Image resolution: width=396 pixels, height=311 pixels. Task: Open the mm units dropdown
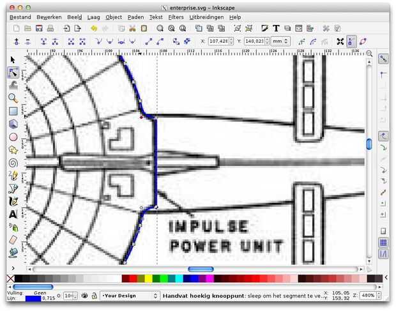coord(280,41)
